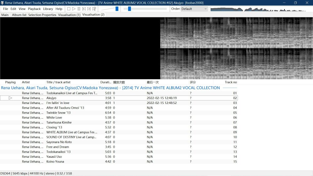This screenshot has width=313, height=176.
Task: Open the File menu
Action: pos(6,9)
